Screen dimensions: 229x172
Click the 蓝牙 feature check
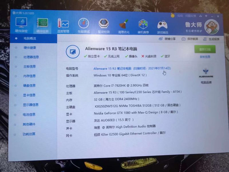point(165,56)
